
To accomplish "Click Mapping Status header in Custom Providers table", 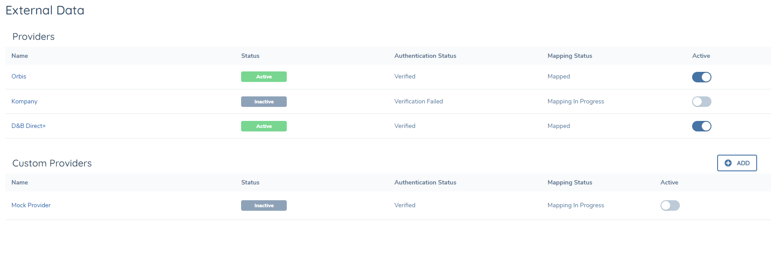I will (570, 182).
